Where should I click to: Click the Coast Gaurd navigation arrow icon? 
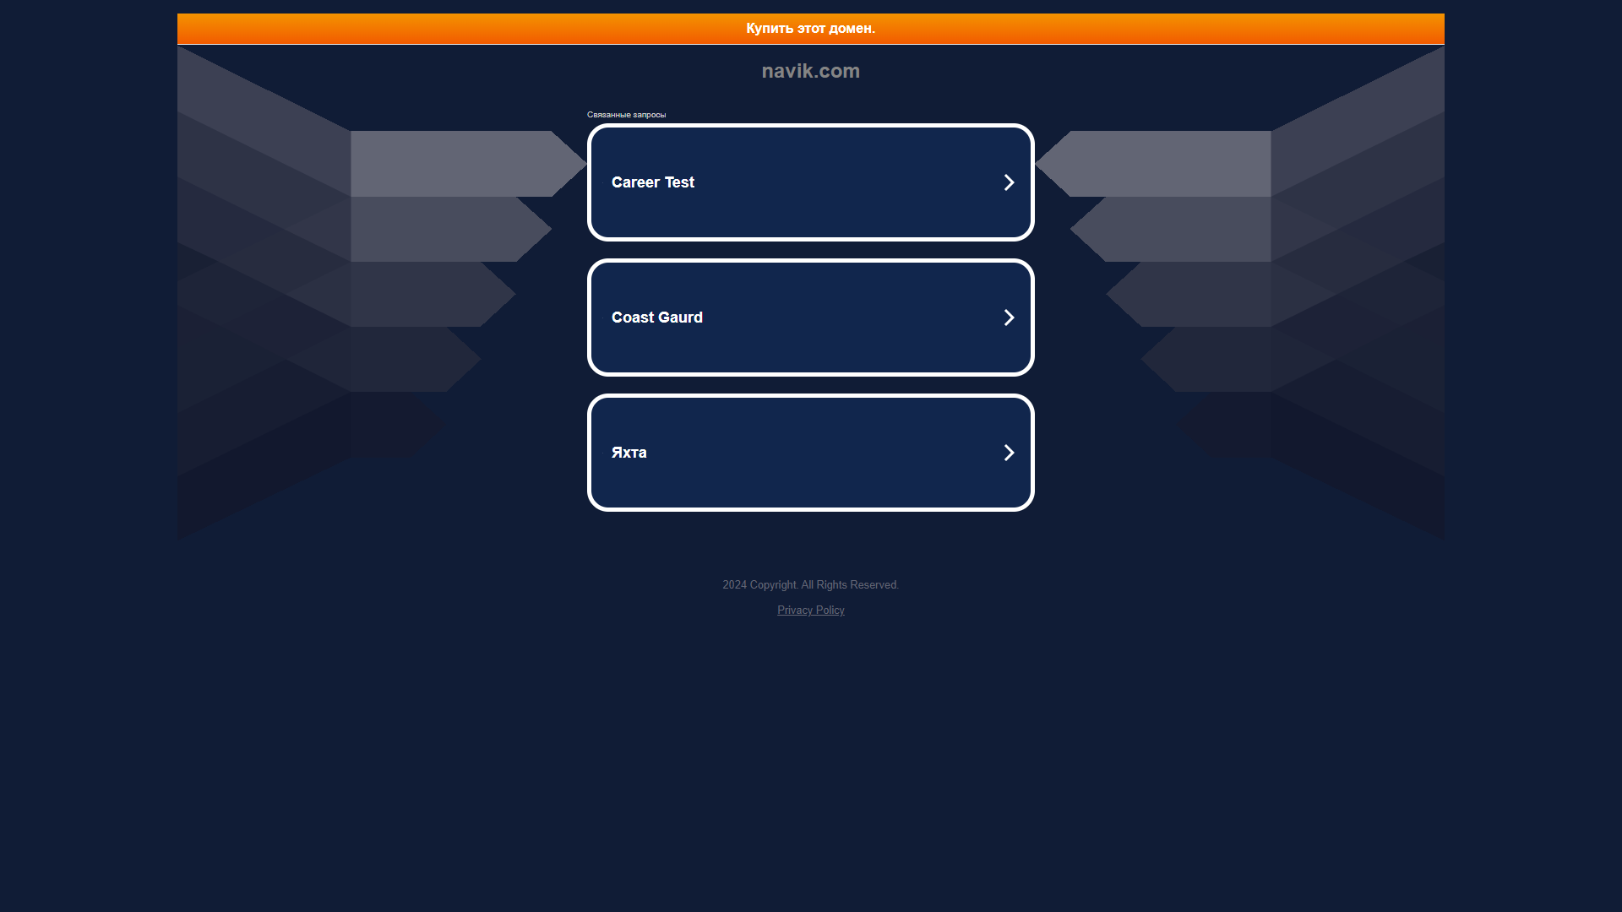point(1008,318)
